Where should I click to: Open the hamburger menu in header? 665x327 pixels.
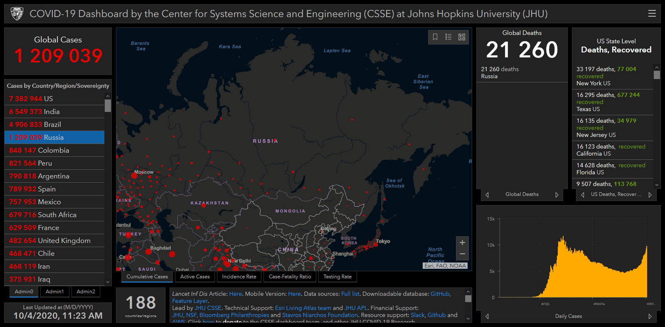(x=652, y=14)
